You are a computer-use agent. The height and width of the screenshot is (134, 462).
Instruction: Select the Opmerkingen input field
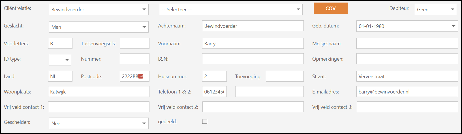pos(407,59)
